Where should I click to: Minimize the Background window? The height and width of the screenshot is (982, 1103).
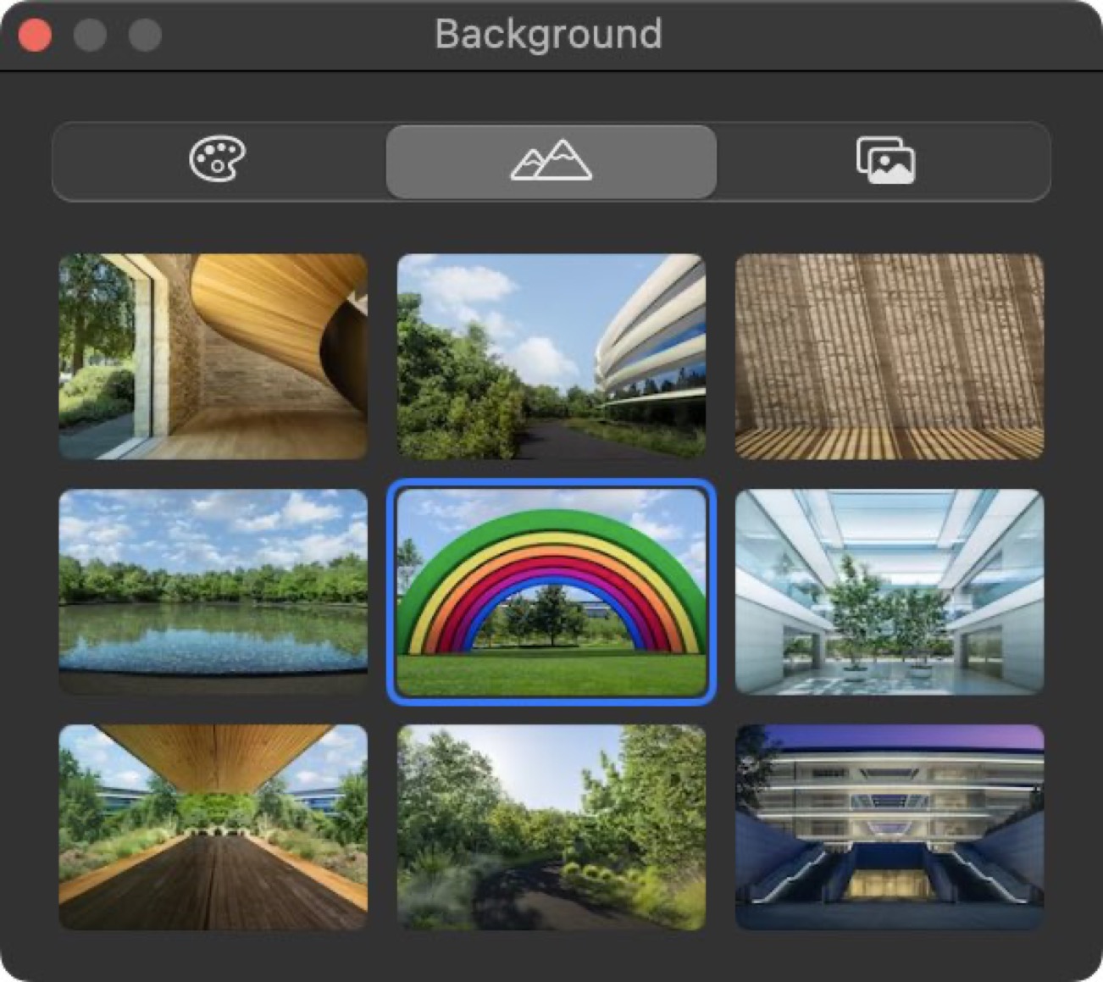point(89,35)
